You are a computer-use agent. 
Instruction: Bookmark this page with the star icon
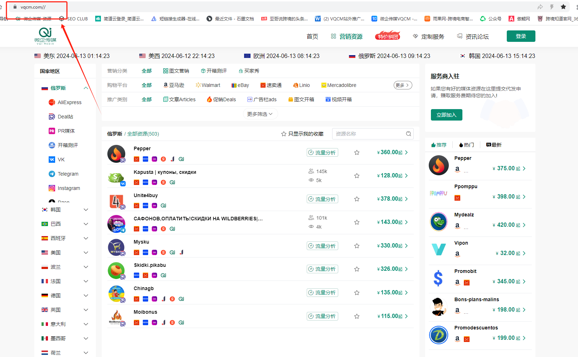pos(563,7)
